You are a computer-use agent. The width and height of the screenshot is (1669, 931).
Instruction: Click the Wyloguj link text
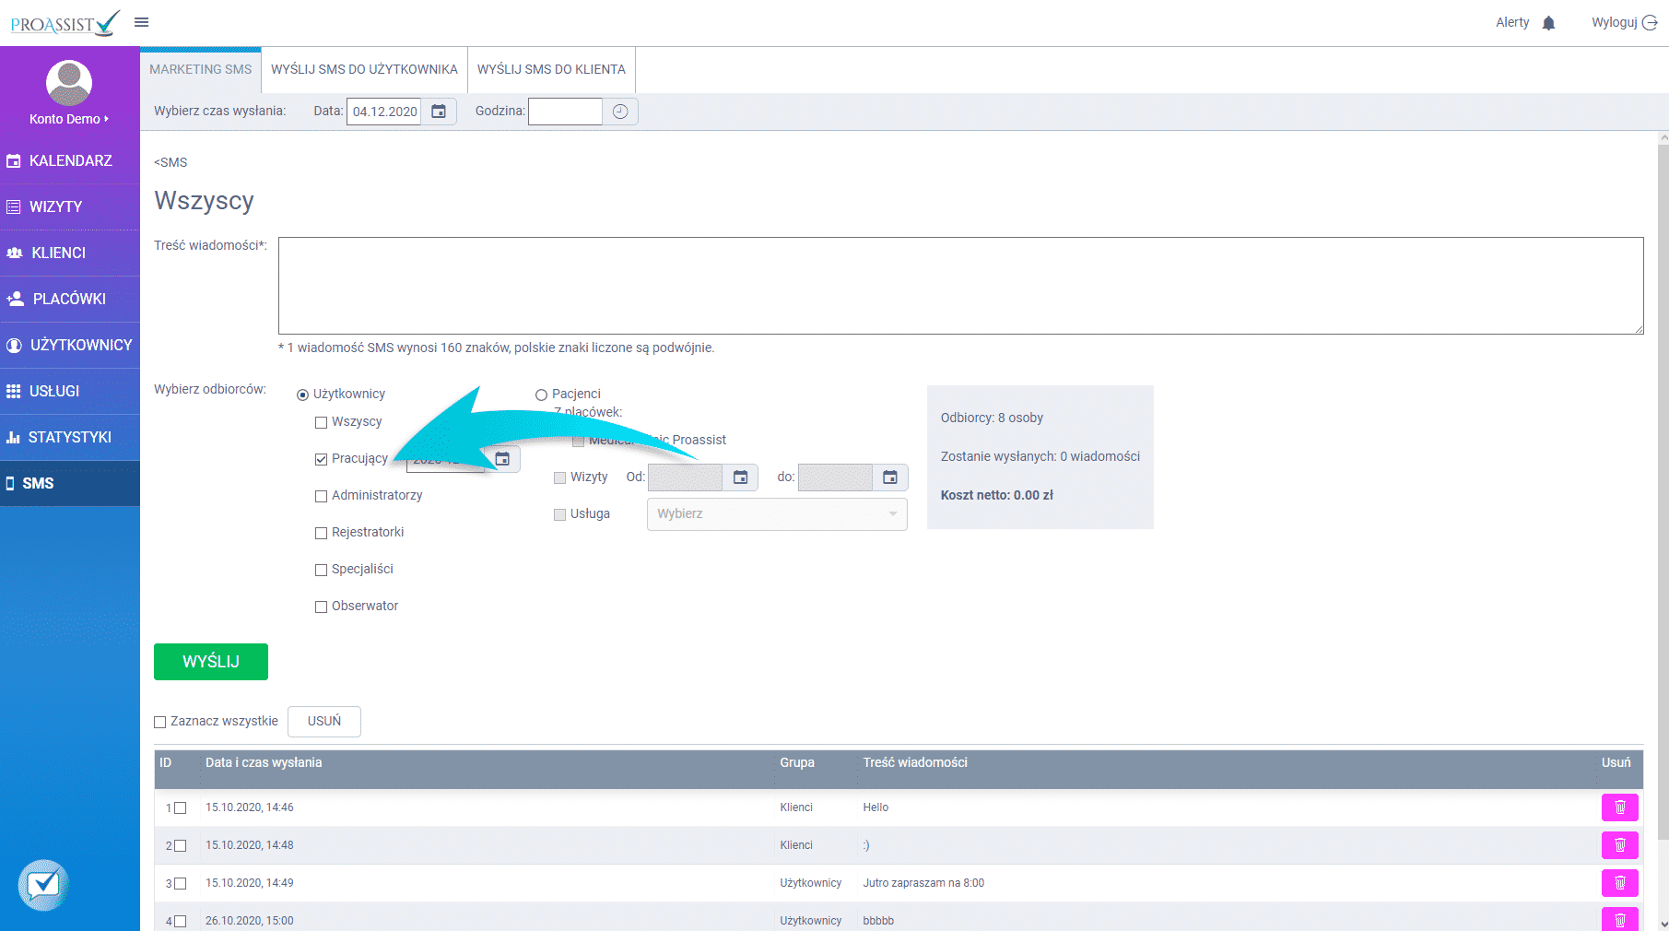tap(1614, 22)
